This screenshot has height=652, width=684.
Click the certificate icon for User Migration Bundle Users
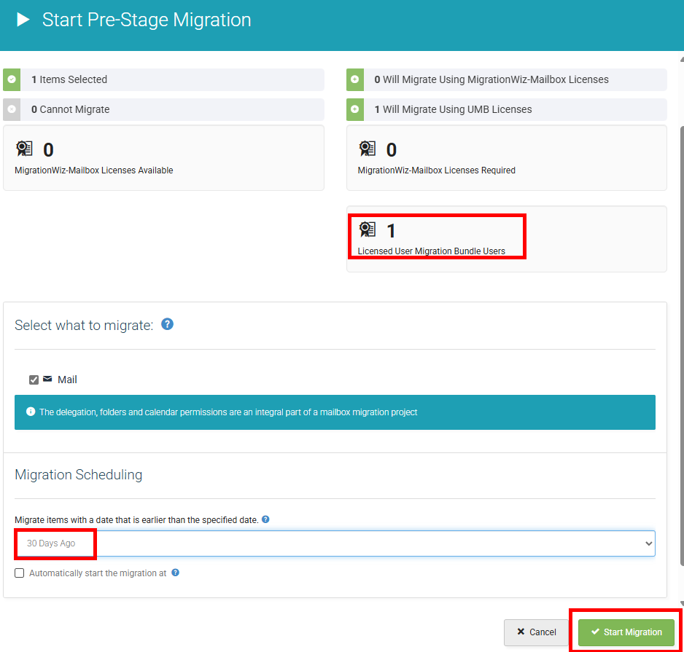click(x=368, y=229)
